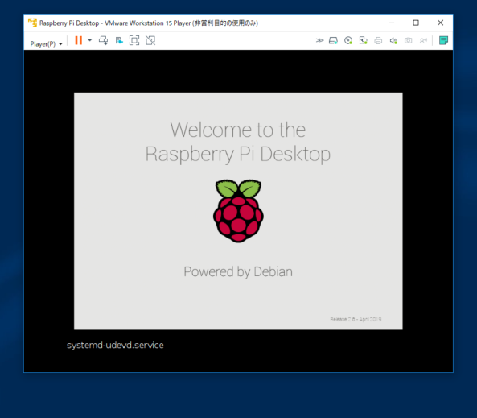This screenshot has width=477, height=418.
Task: Open the Player(P) menu
Action: (46, 43)
